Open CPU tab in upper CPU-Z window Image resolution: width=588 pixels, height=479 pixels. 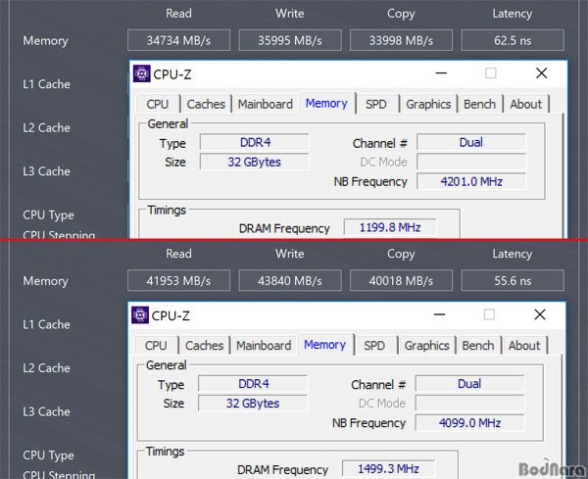[158, 104]
